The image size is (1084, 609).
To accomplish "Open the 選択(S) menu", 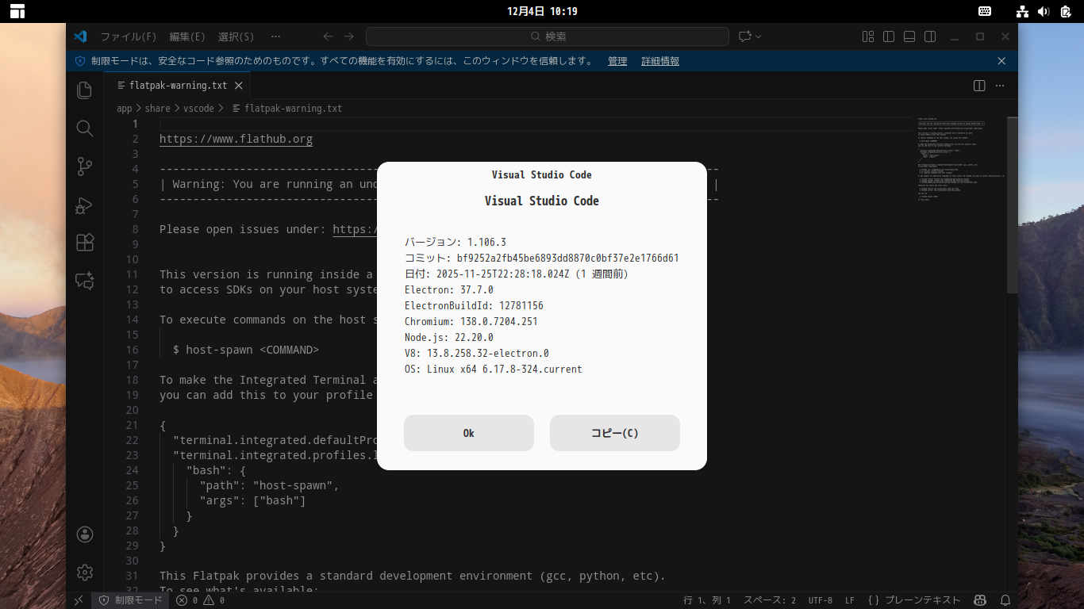I will [x=236, y=36].
